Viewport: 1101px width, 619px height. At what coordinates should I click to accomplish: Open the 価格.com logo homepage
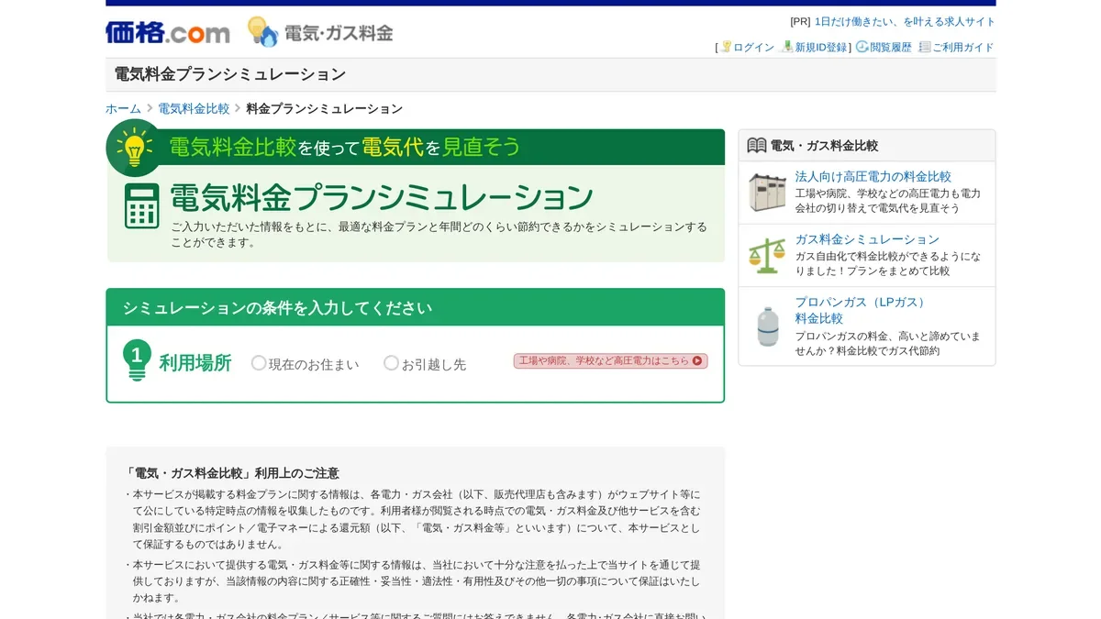pos(168,33)
